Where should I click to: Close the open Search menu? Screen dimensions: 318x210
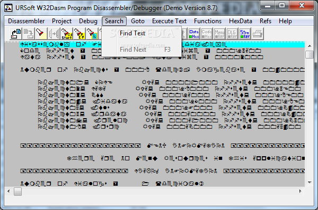pyautogui.click(x=114, y=21)
